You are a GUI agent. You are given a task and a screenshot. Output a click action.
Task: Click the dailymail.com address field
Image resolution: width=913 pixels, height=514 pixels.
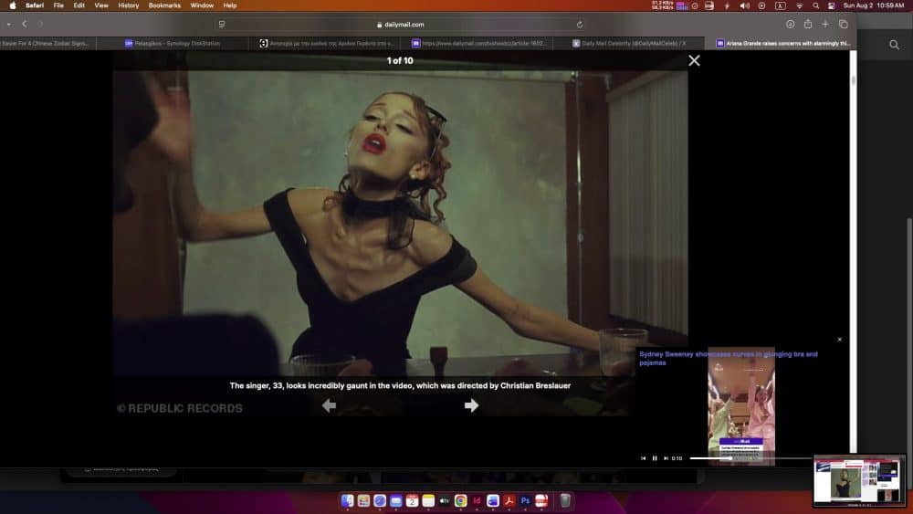coord(400,25)
